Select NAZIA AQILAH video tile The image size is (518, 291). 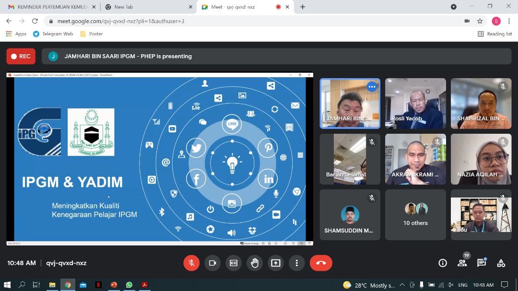point(481,159)
